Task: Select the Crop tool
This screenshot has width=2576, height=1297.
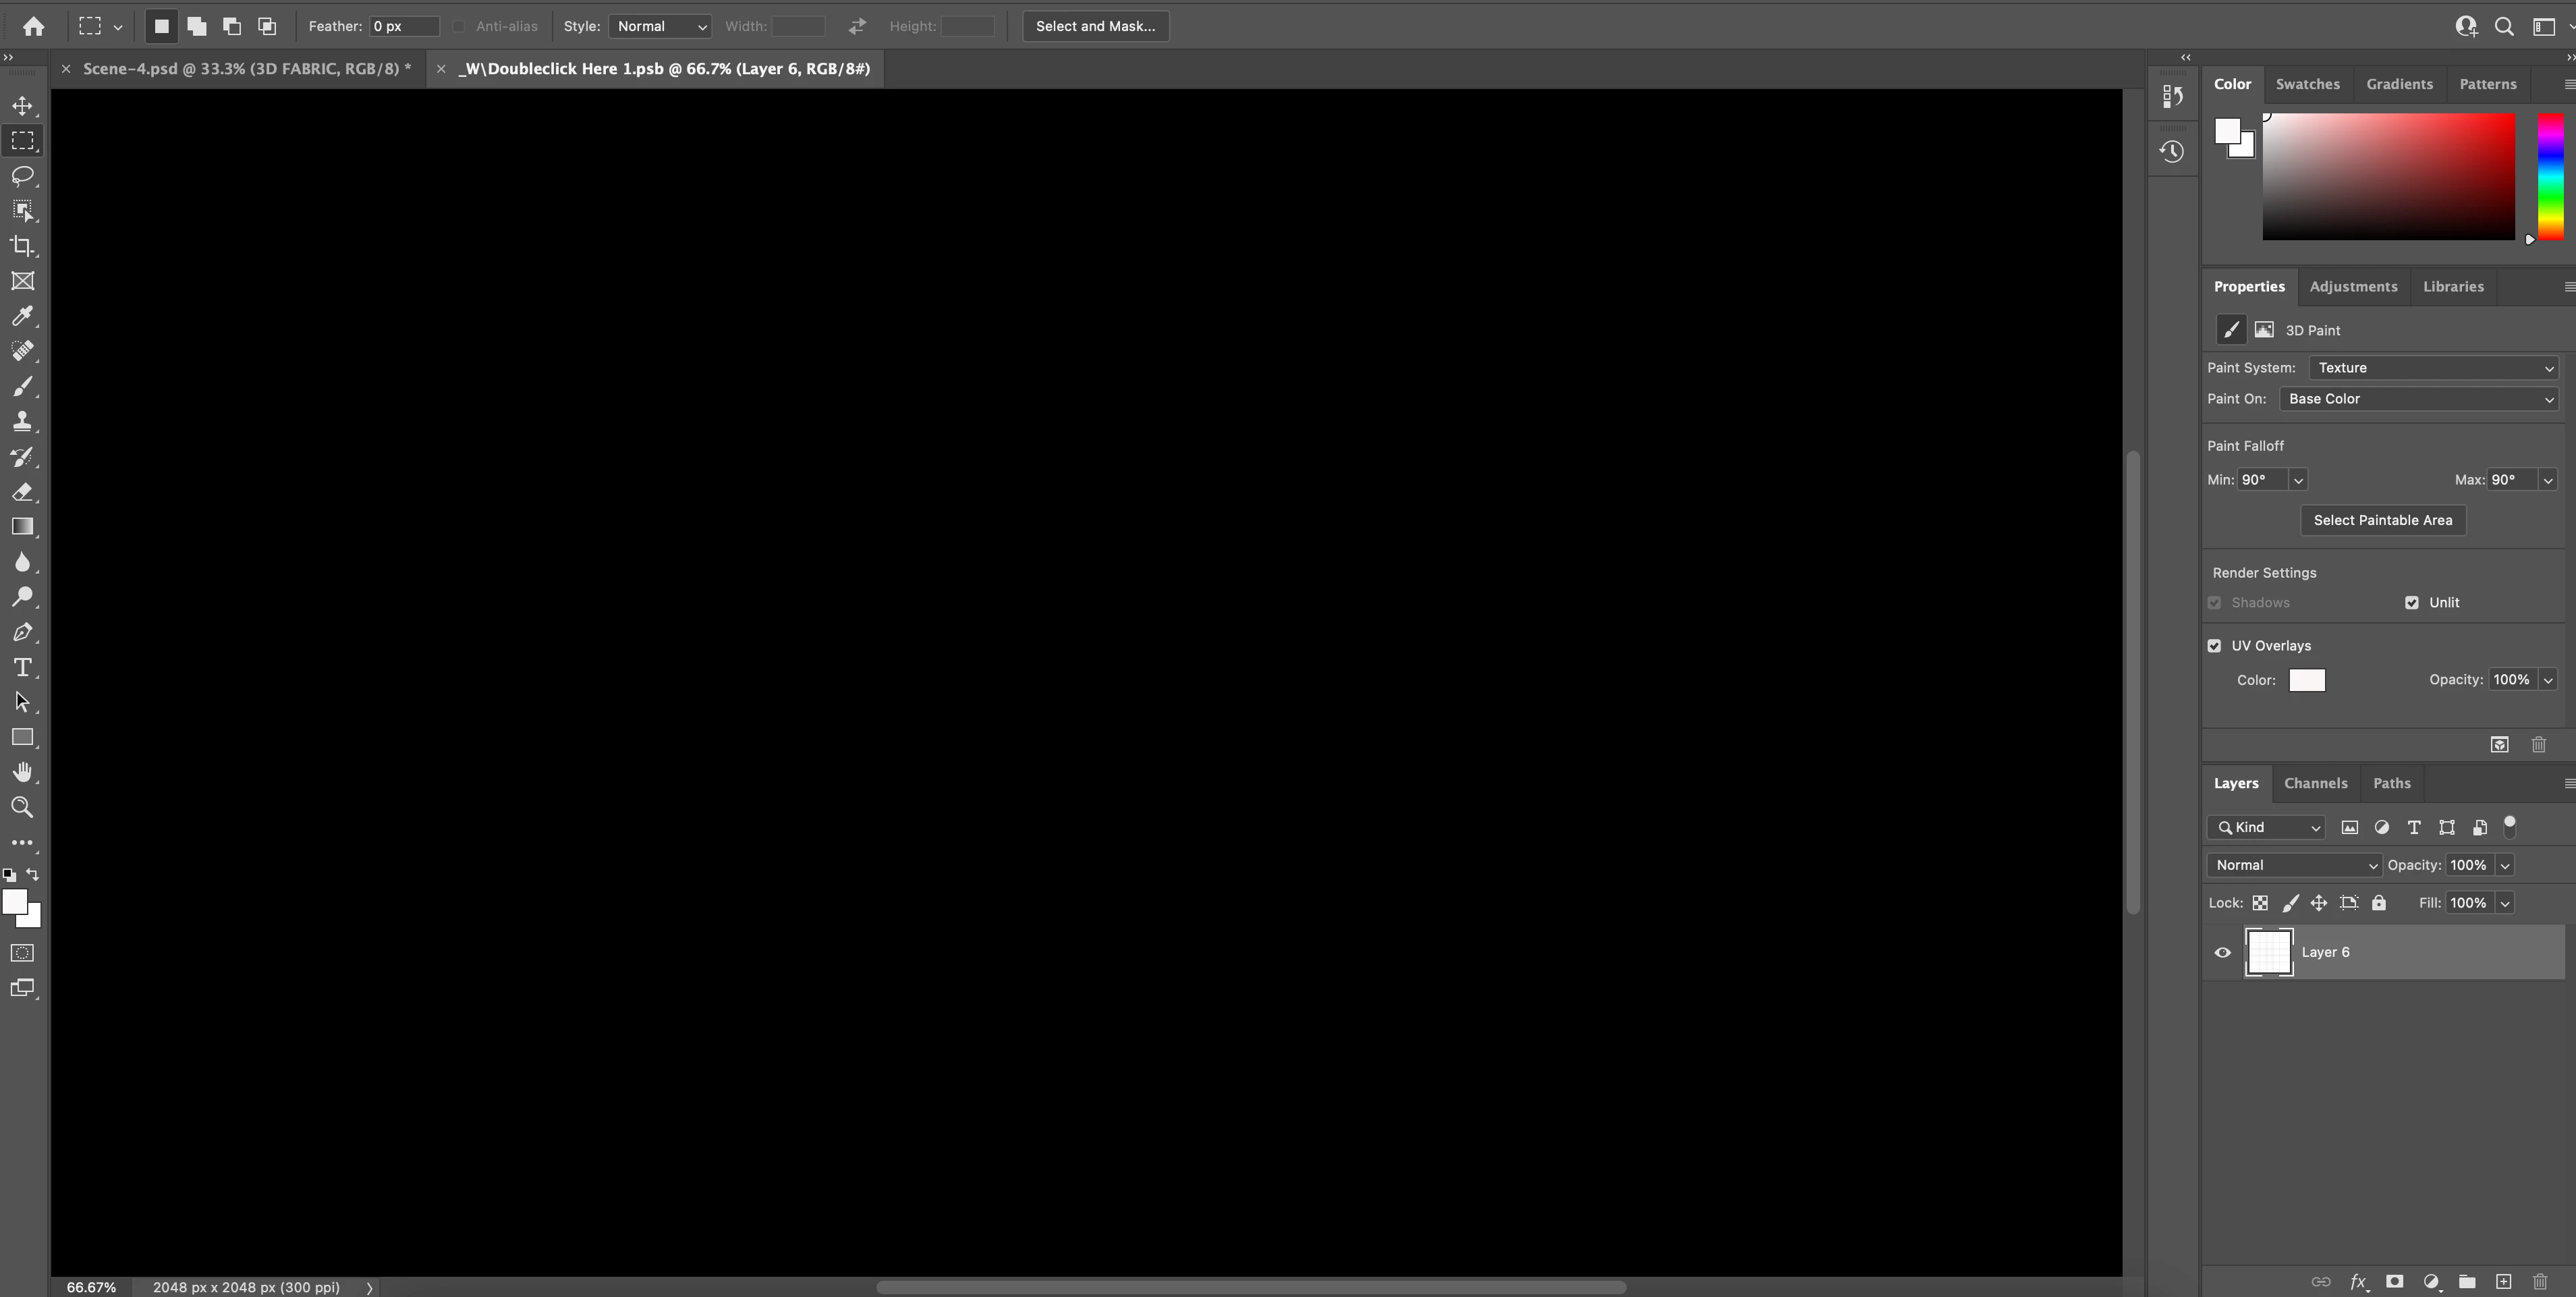Action: click(x=22, y=246)
